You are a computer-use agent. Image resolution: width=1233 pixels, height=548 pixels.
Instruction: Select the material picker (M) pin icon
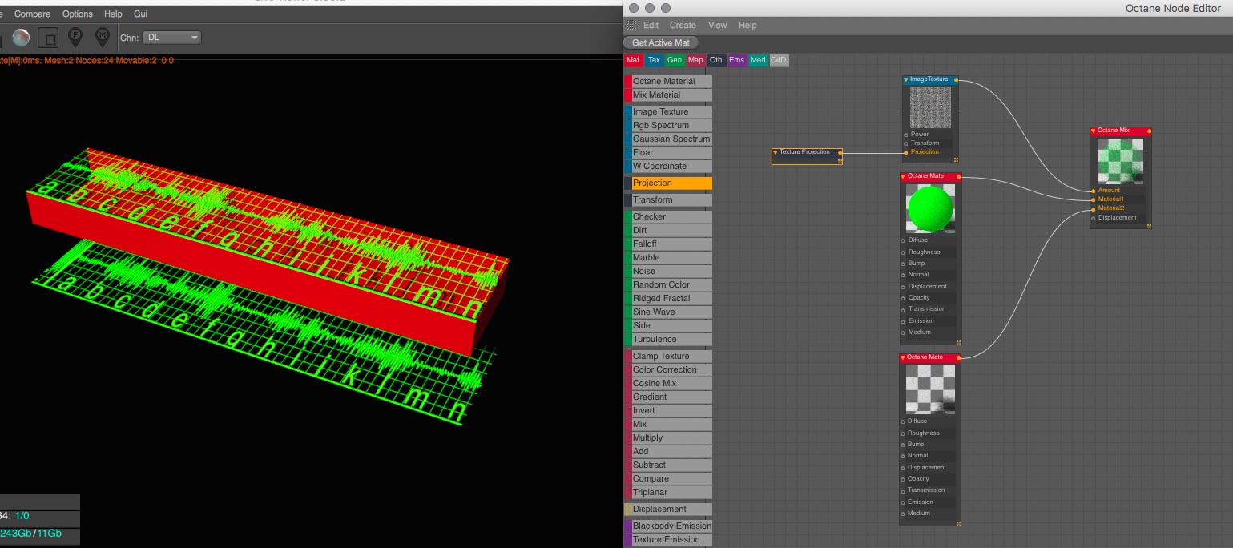tap(103, 37)
